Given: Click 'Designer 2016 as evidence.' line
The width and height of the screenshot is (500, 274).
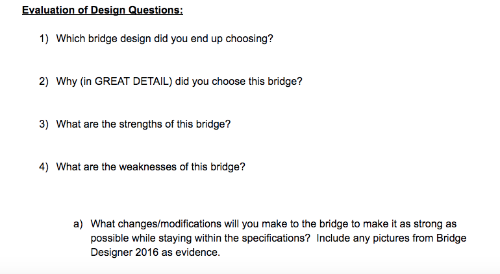Looking at the screenshot, I should (x=155, y=252).
